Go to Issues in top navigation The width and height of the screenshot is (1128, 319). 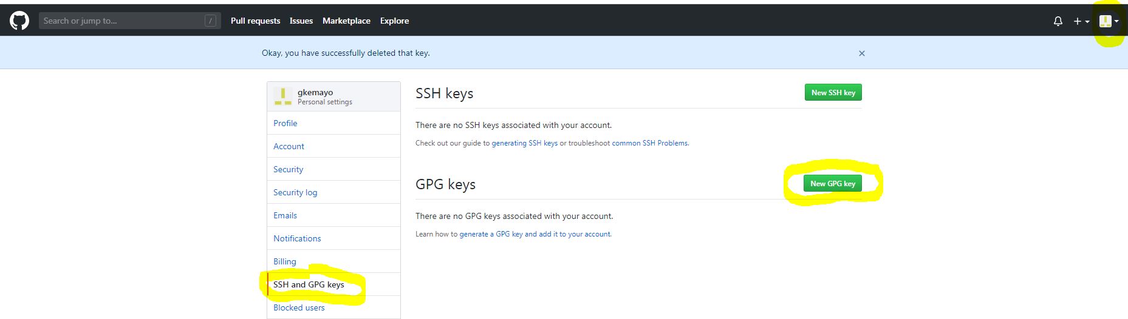click(301, 21)
